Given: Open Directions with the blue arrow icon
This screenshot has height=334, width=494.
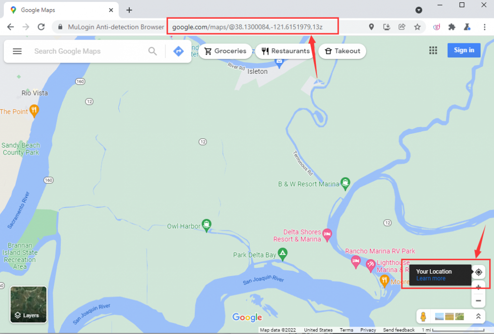Looking at the screenshot, I should point(178,51).
